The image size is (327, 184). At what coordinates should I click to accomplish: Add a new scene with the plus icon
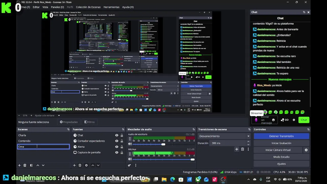click(x=19, y=165)
